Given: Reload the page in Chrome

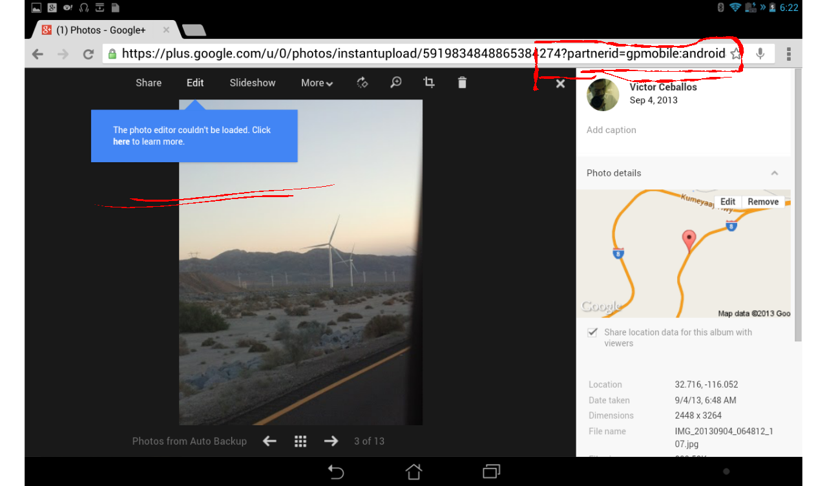Looking at the screenshot, I should pyautogui.click(x=89, y=54).
